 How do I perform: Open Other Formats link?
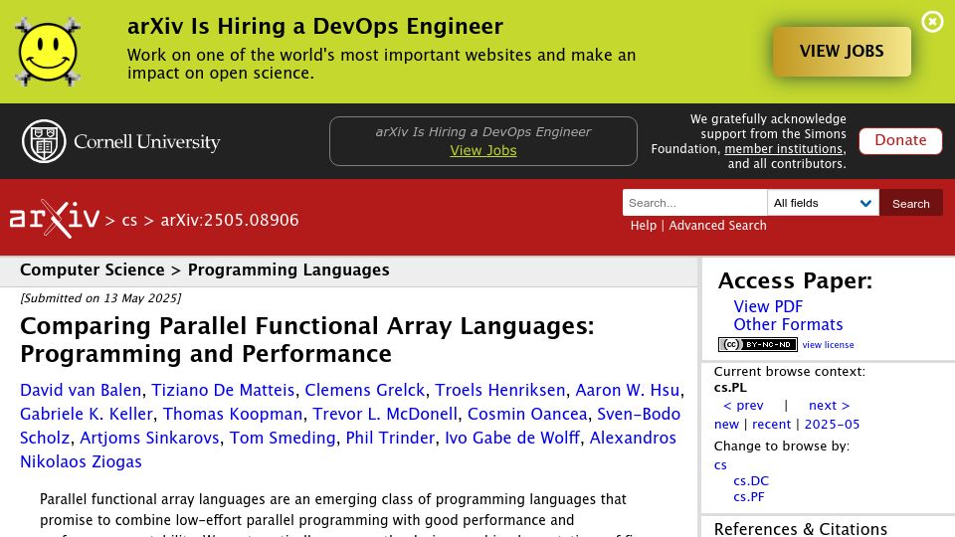788,324
